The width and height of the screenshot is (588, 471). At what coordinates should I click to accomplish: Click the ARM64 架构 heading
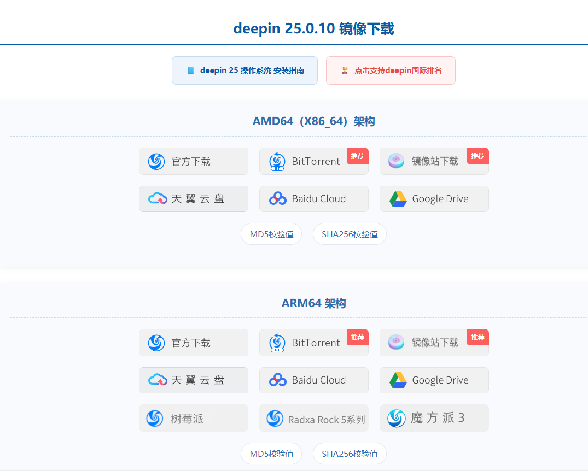313,303
